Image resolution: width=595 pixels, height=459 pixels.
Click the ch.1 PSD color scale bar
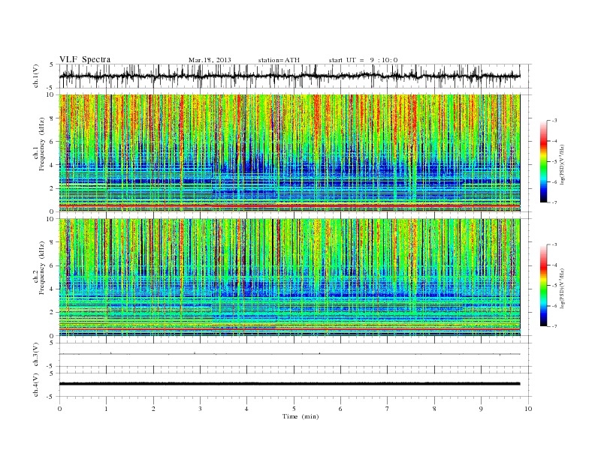(x=544, y=161)
